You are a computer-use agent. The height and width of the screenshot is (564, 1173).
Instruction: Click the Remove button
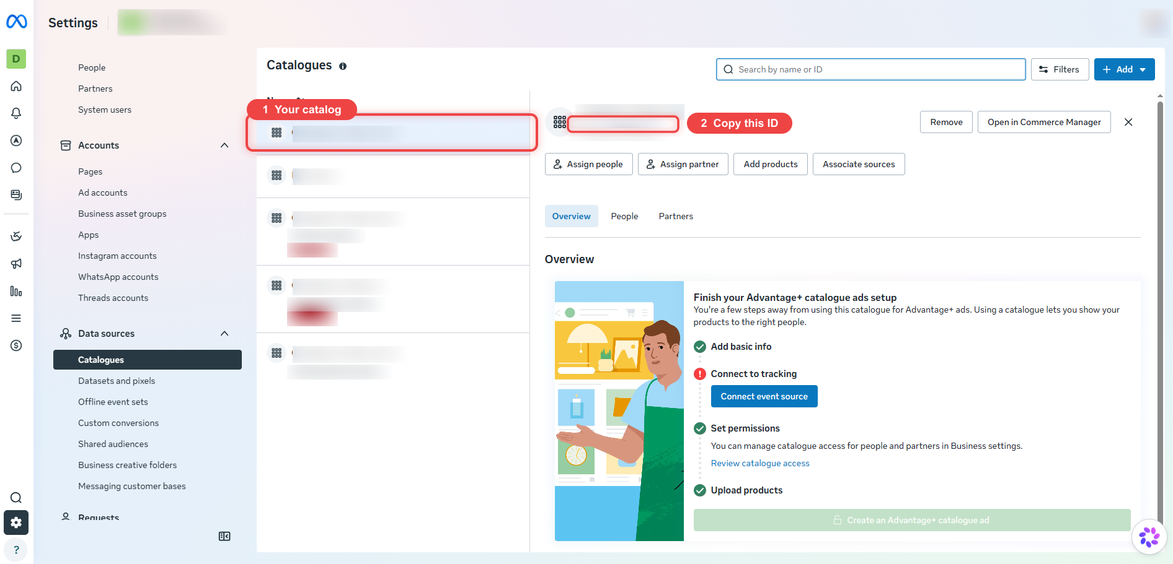pyautogui.click(x=946, y=122)
